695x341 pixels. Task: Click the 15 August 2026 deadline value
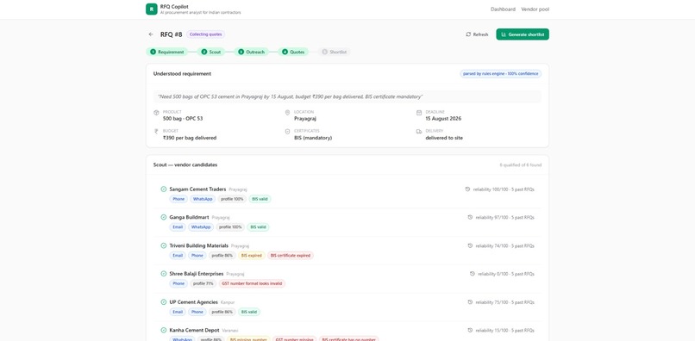(443, 119)
